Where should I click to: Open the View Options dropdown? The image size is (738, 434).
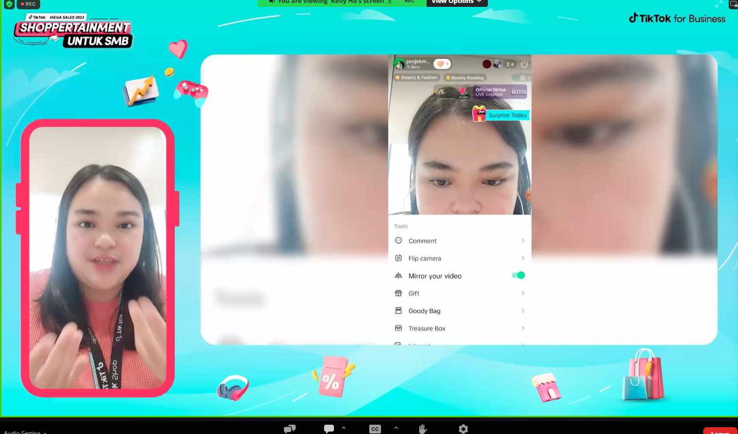(x=457, y=2)
